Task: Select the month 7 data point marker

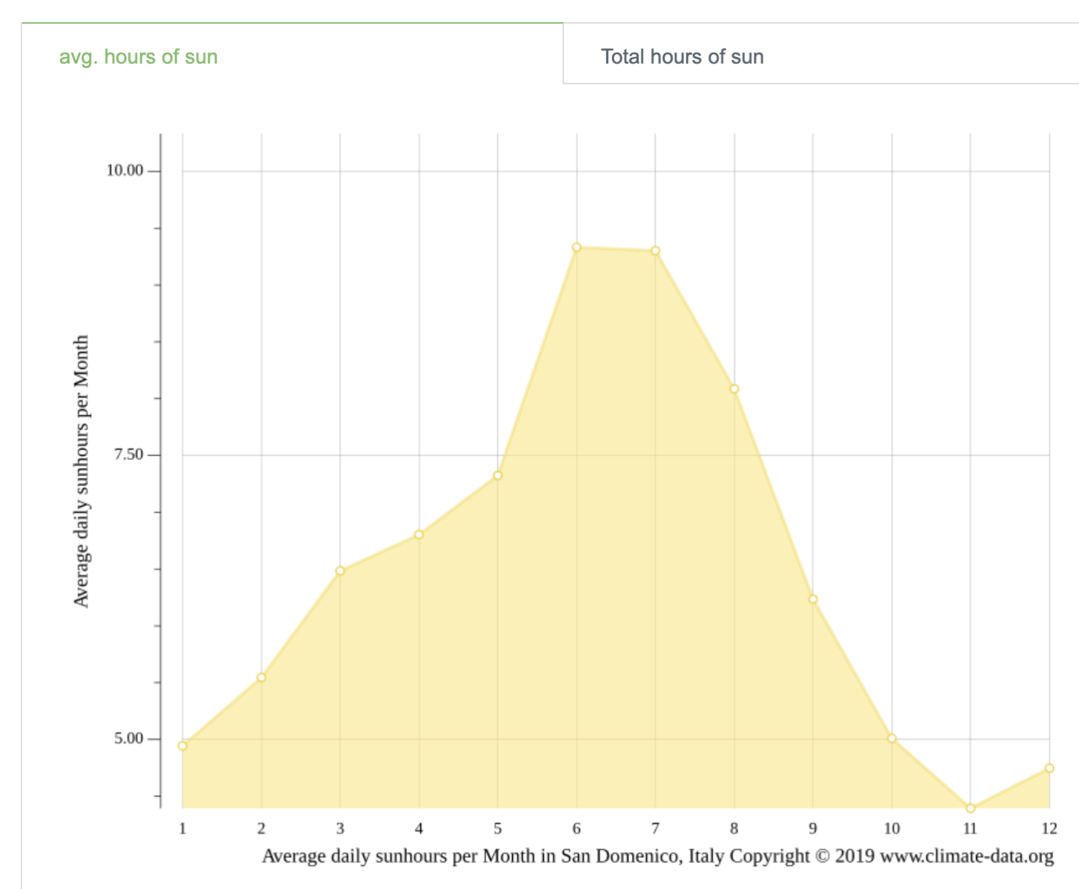Action: coord(655,251)
